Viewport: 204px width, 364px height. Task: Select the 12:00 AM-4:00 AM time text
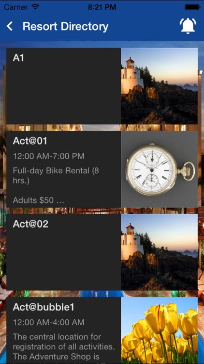(48, 322)
